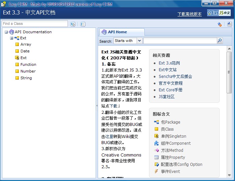Click the magnifier search button

click(220, 41)
